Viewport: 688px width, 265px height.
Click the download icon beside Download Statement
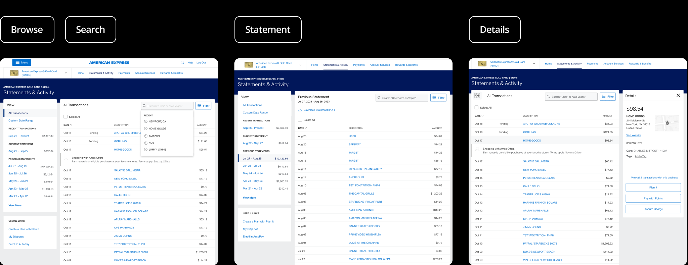[x=300, y=110]
